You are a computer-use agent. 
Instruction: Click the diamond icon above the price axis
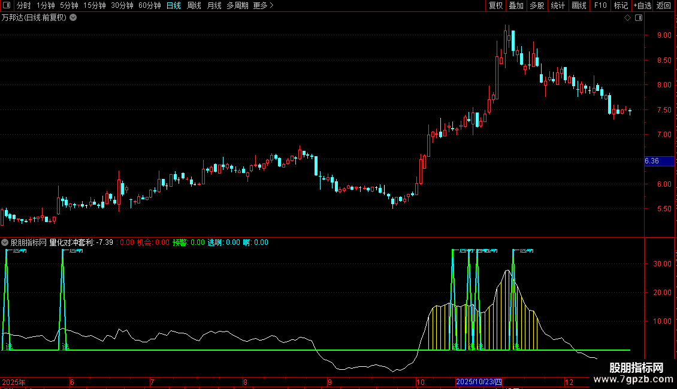click(x=627, y=18)
